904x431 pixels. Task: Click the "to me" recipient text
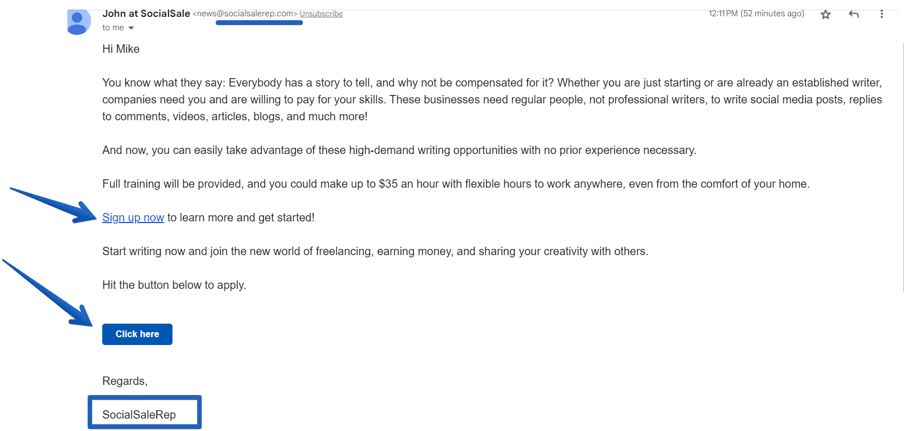pos(113,28)
